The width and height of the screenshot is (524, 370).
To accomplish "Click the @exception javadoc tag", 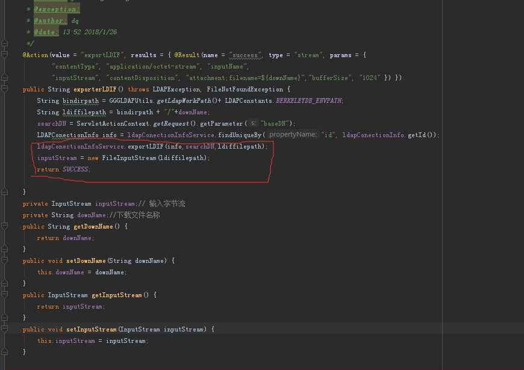I will 57,9.
